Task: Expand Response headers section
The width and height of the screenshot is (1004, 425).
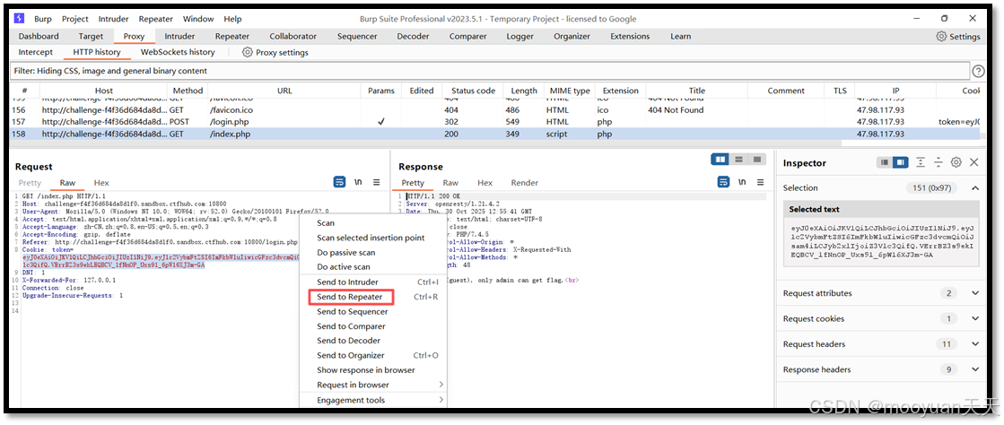Action: (975, 369)
